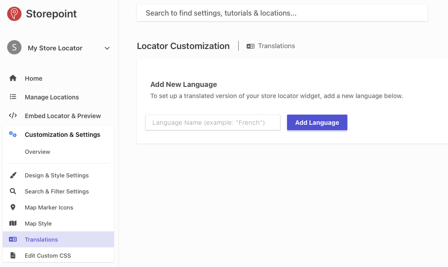The width and height of the screenshot is (448, 267).
Task: Click the Search & Filter magnifier icon
Action: pos(13,192)
